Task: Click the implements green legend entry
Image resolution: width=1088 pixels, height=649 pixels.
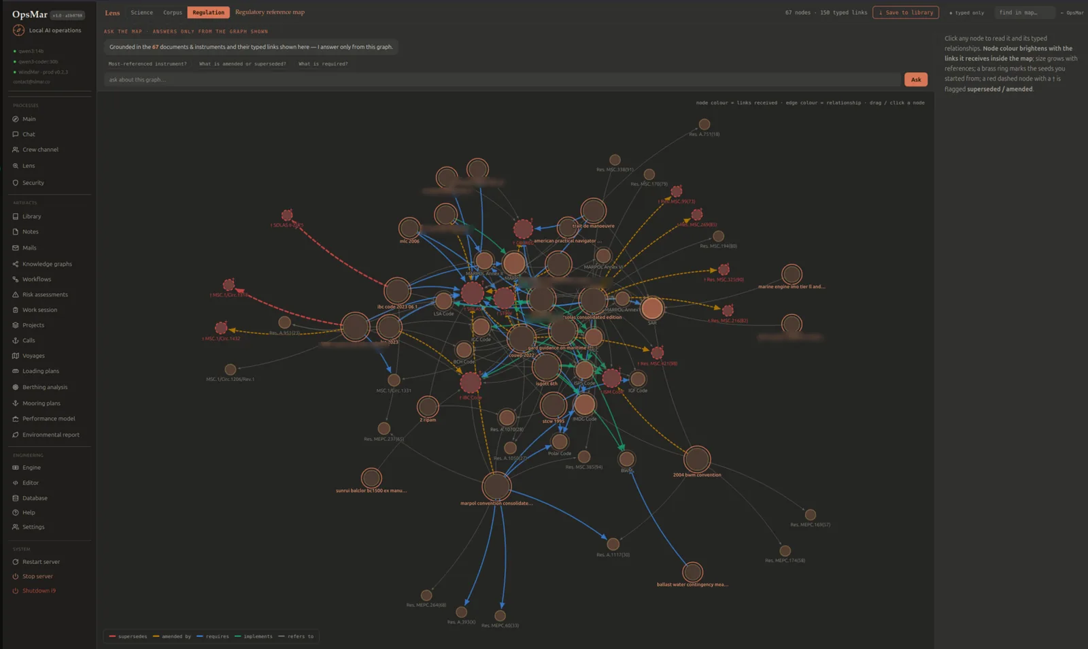Action: click(254, 637)
